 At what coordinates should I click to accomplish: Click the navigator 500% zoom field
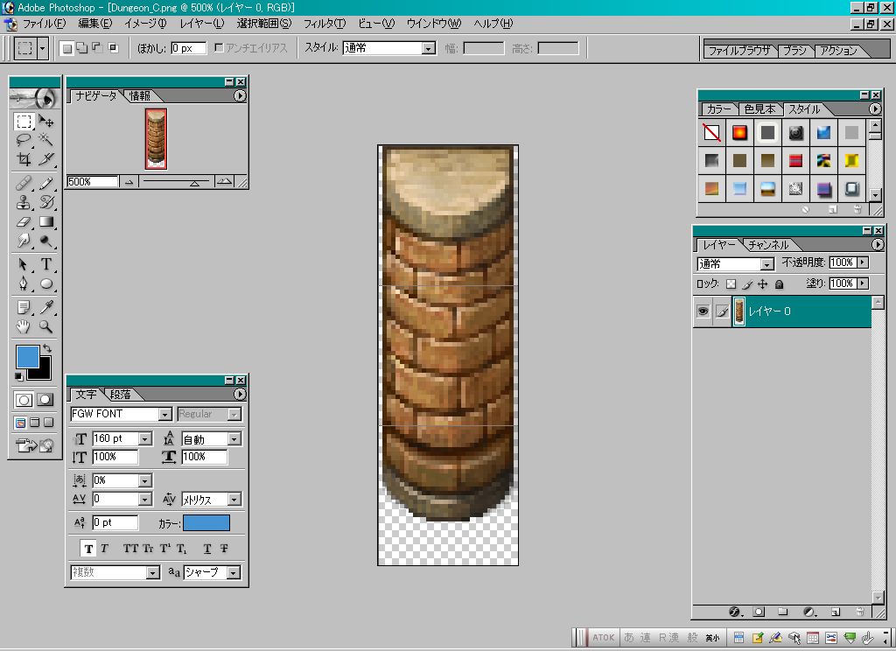coord(92,182)
